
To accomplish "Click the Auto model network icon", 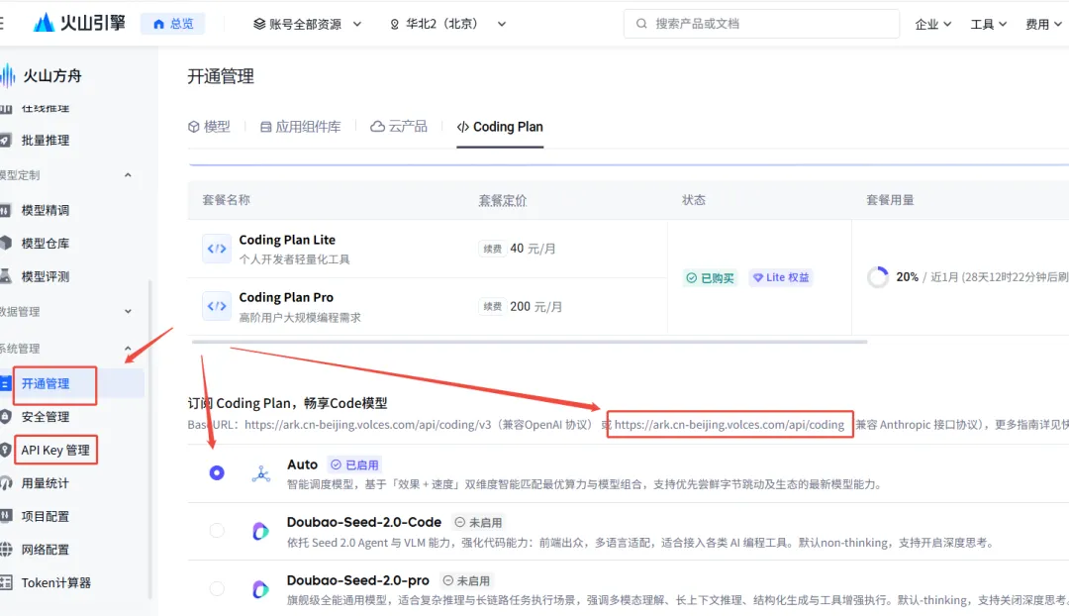I will pyautogui.click(x=261, y=473).
